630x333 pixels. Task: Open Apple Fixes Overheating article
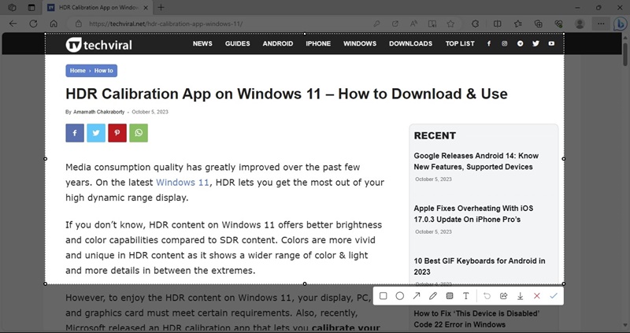(473, 213)
